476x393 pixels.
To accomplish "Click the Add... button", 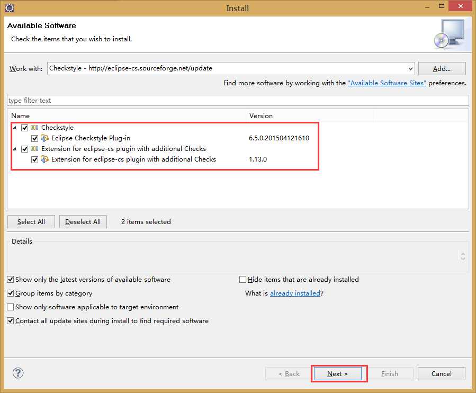I will [x=442, y=69].
